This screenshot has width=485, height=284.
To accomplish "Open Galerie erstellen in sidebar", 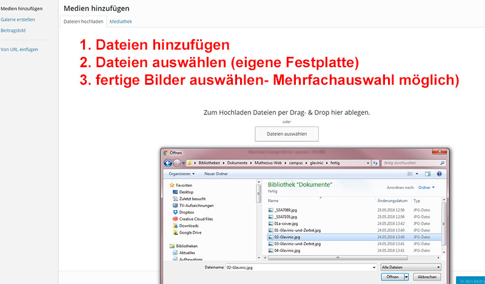I will point(18,19).
